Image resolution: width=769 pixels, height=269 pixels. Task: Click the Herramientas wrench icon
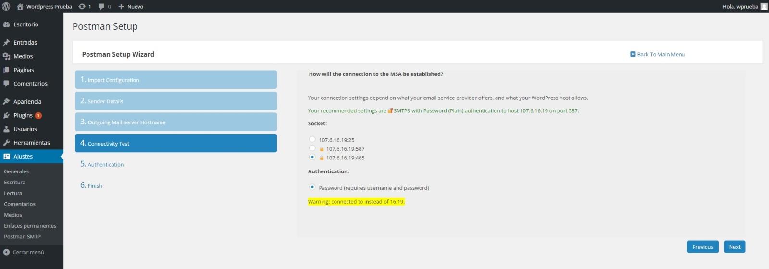6,143
